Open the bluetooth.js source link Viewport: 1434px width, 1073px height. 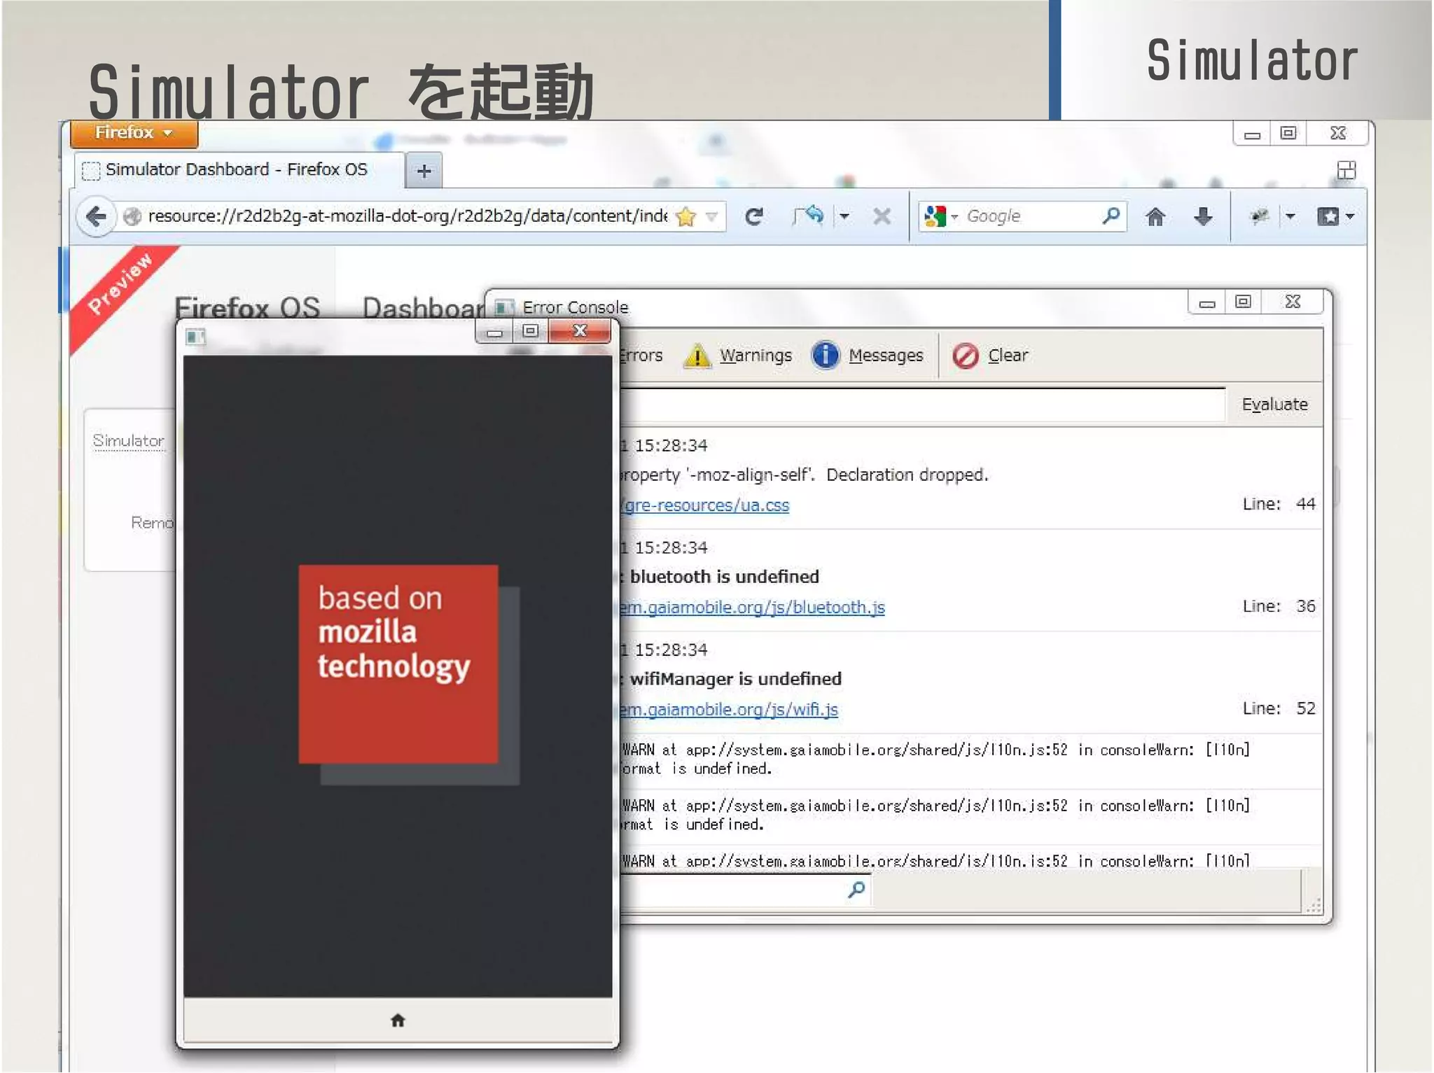(753, 608)
